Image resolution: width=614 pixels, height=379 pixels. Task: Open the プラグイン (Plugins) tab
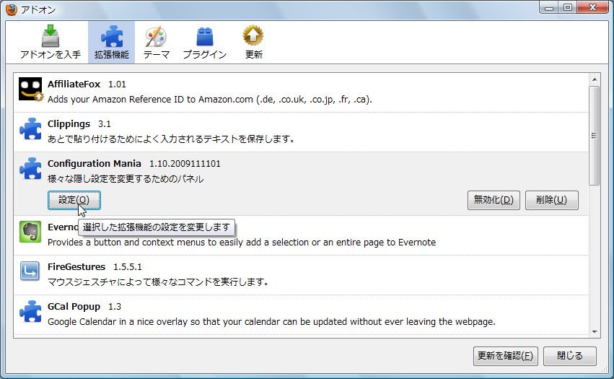(205, 43)
